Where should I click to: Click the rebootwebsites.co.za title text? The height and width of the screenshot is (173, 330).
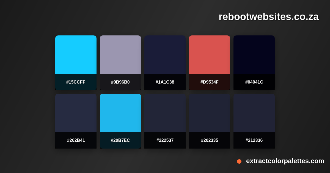click(x=269, y=17)
